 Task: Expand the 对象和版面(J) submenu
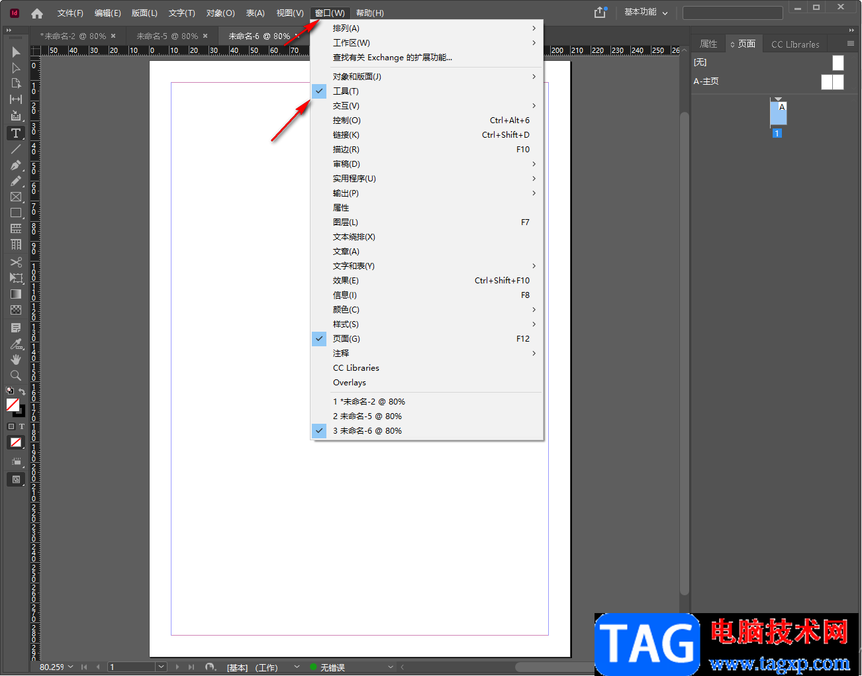[427, 77]
